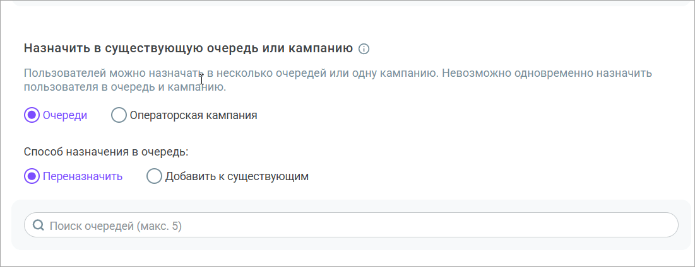
Task: Click the Очереди option label text
Action: click(x=65, y=115)
